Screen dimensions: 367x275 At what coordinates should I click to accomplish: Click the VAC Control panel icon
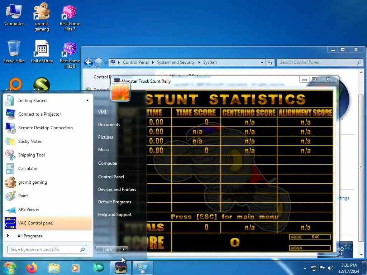10,223
